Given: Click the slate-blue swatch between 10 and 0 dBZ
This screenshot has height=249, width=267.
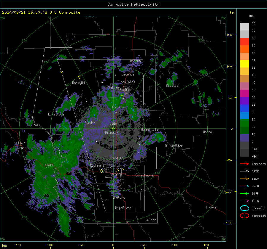Looking at the screenshot, I should point(244,138).
